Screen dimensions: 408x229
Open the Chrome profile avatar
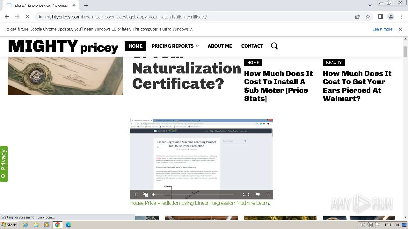390,17
